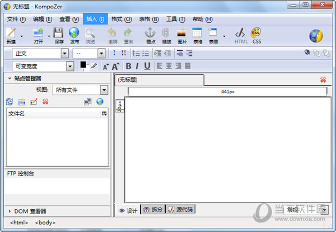Screen dimensions: 336x232
Task: Increase font size with large A
Action: pos(116,66)
